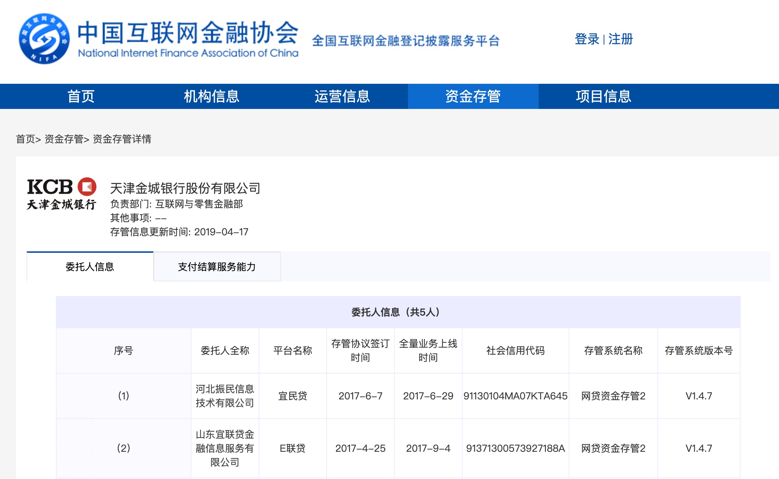Click the 中国互联网金融协会 title text
The image size is (779, 479).
point(188,32)
